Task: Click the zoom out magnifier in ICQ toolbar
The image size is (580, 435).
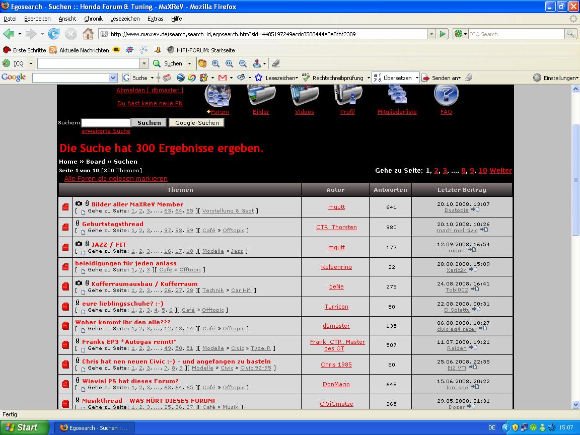Action: click(243, 63)
